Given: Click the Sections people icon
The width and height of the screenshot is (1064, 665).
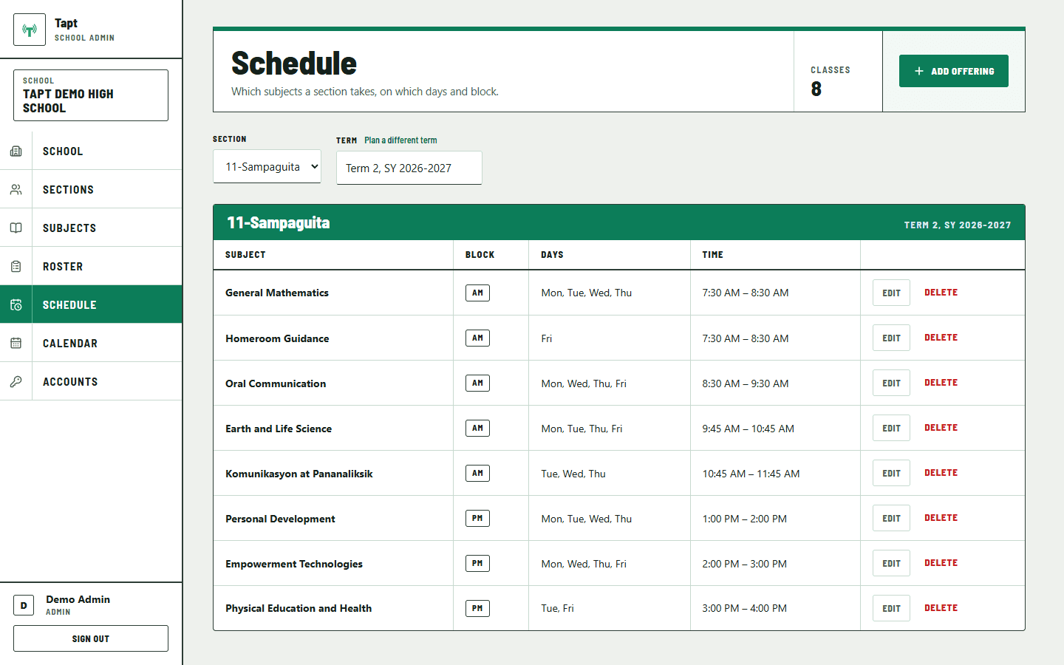Looking at the screenshot, I should [x=16, y=190].
